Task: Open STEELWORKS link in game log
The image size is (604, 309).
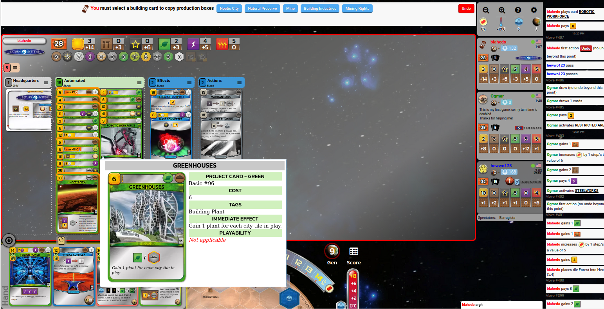Action: [586, 191]
